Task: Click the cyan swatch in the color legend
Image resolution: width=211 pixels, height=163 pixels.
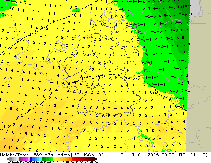Action: click(40, 159)
